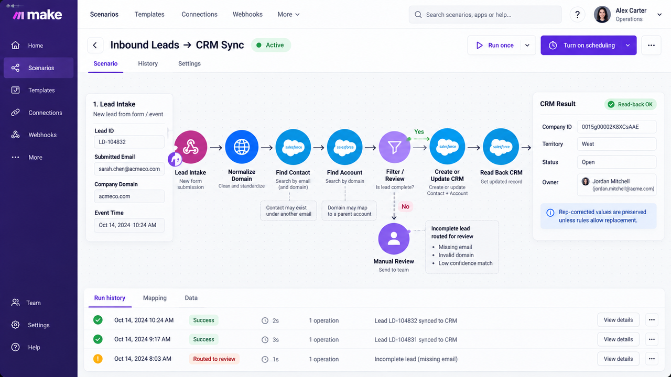
Task: Open the Webhooks top navigation item
Action: 248,15
